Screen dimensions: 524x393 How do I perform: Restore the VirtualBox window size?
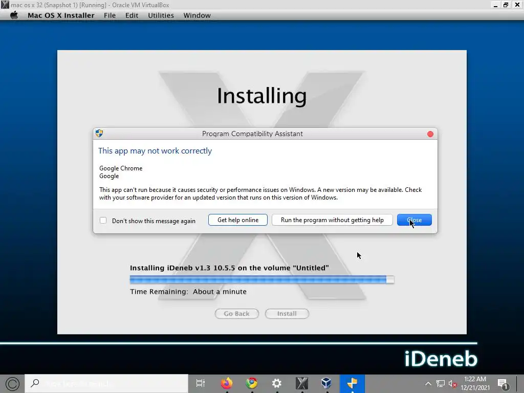(x=506, y=5)
